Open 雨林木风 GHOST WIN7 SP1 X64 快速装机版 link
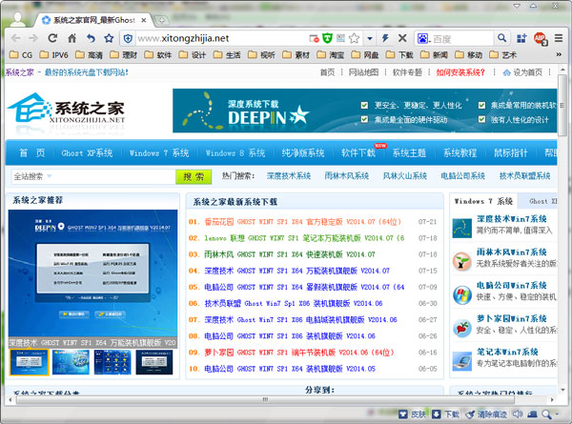 coord(289,254)
